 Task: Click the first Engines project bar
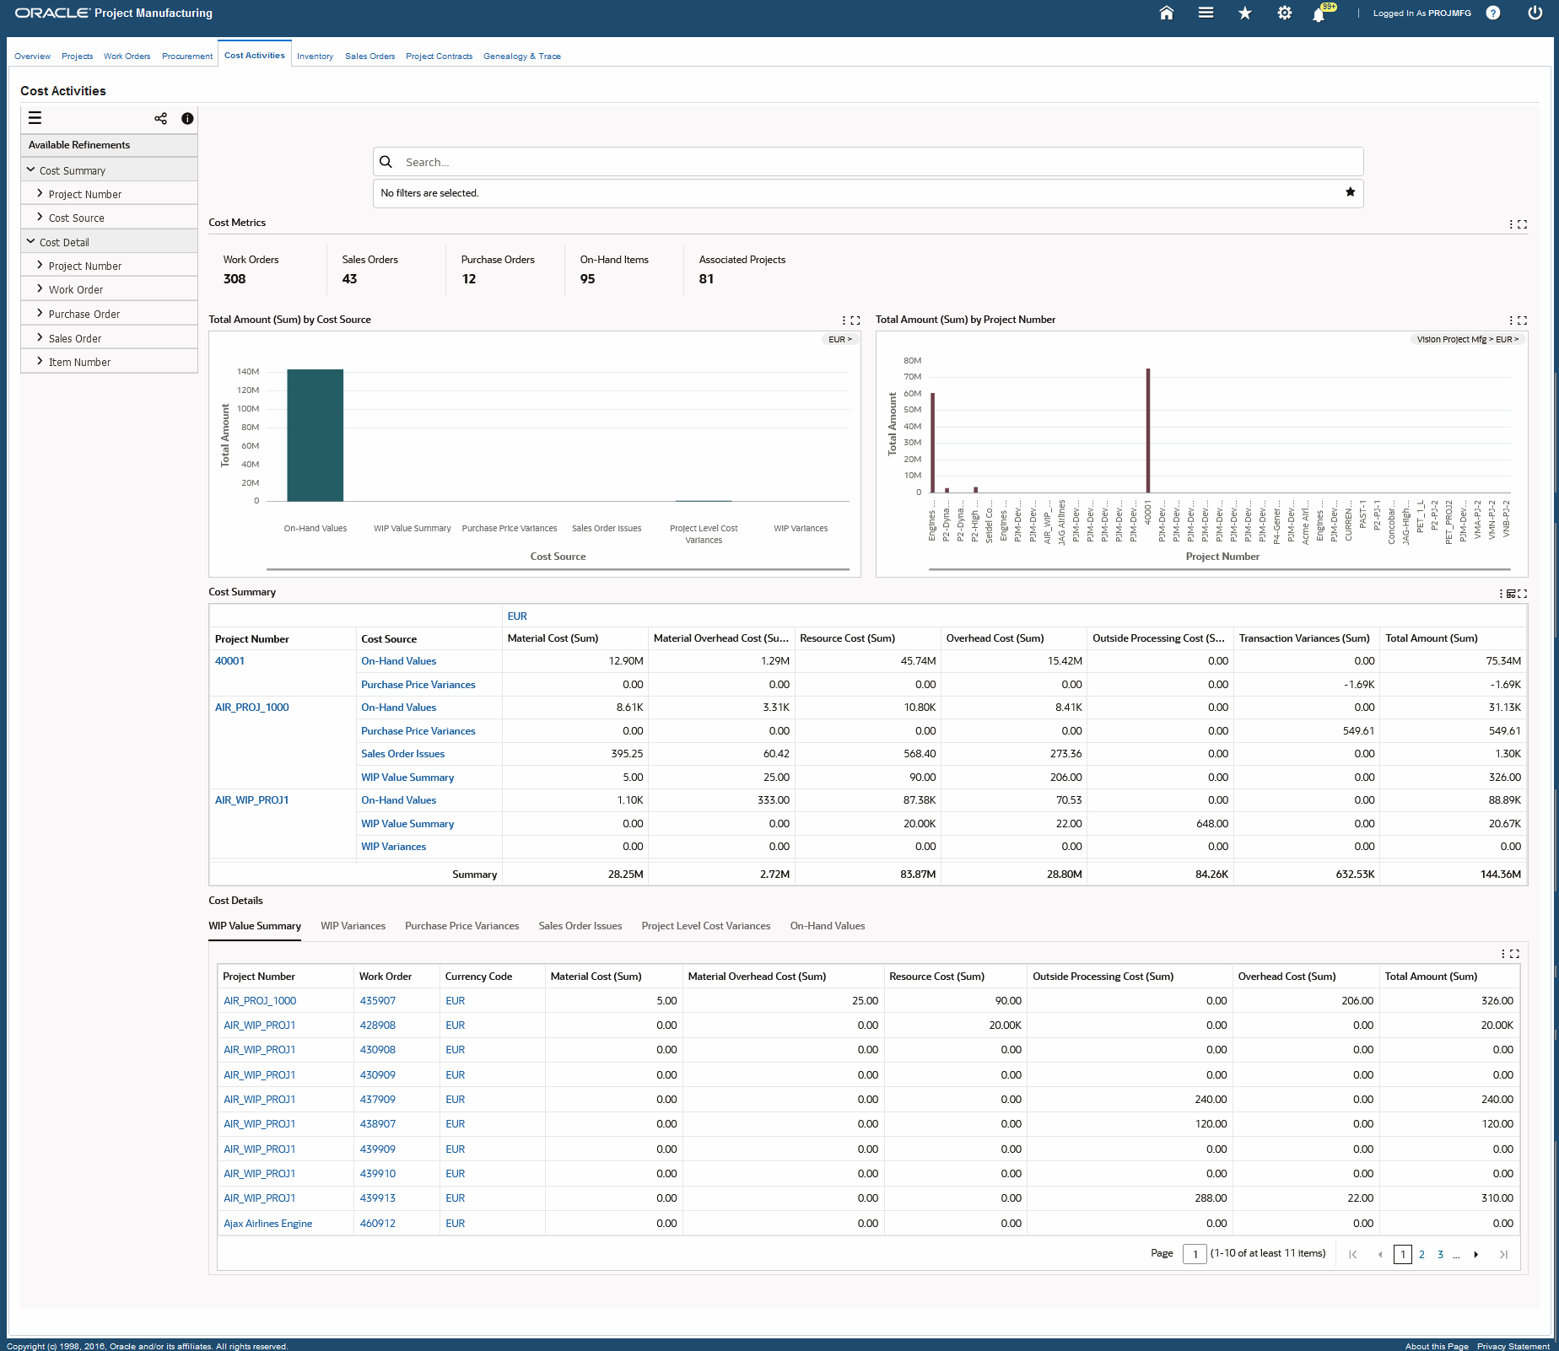(932, 443)
